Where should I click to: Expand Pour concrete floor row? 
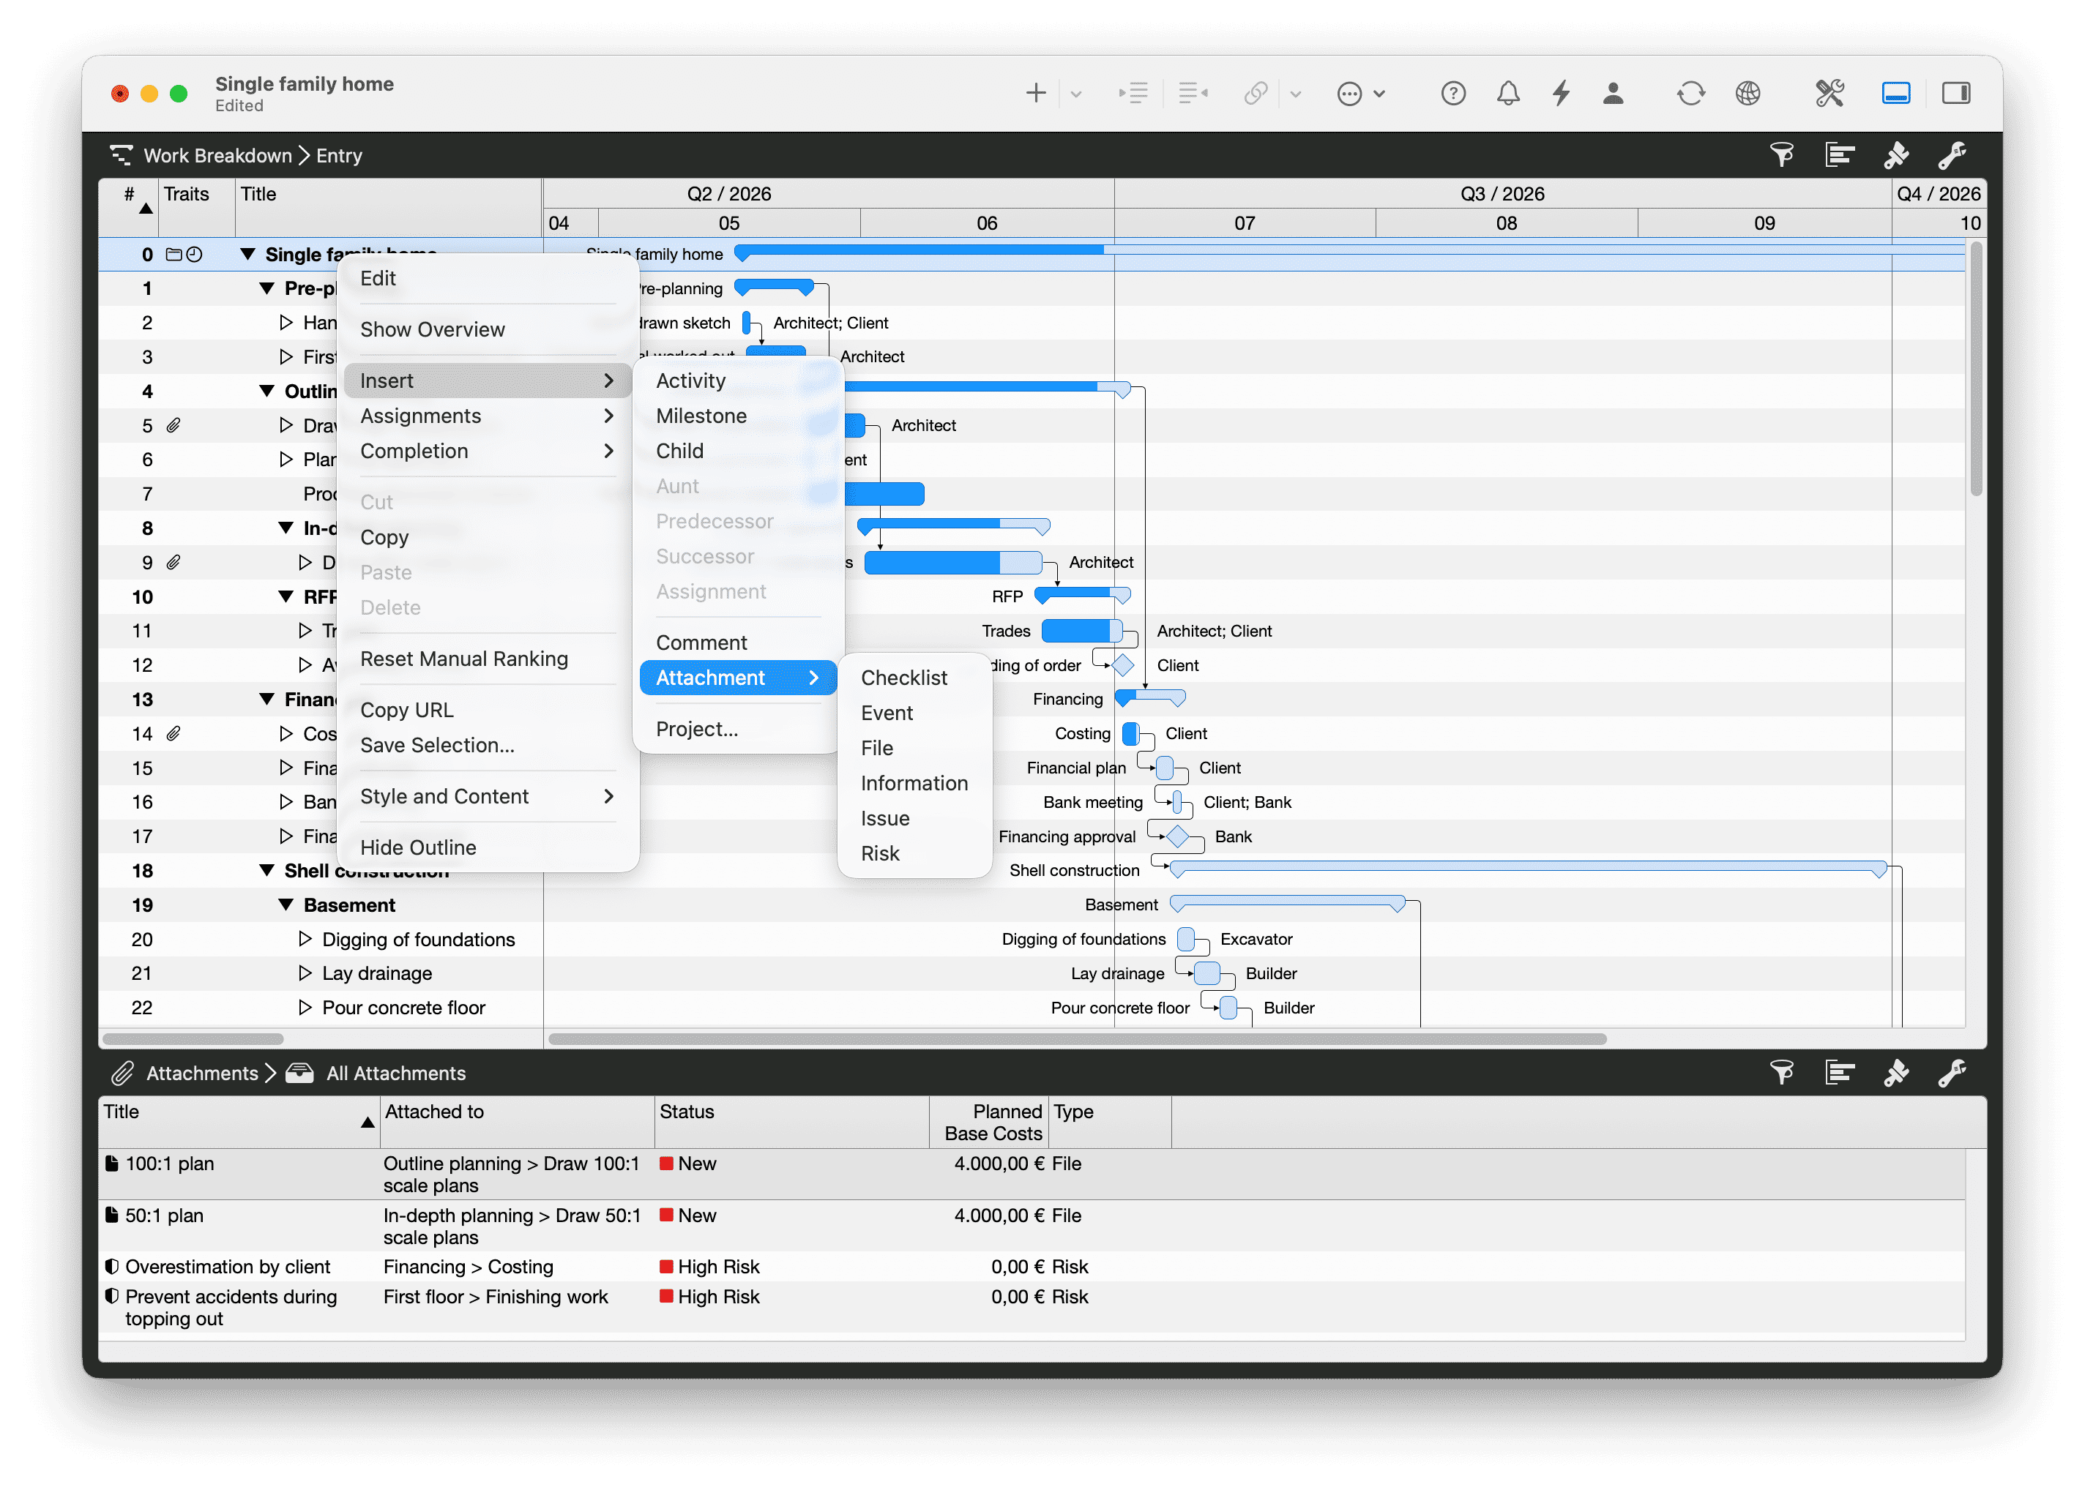click(305, 1007)
